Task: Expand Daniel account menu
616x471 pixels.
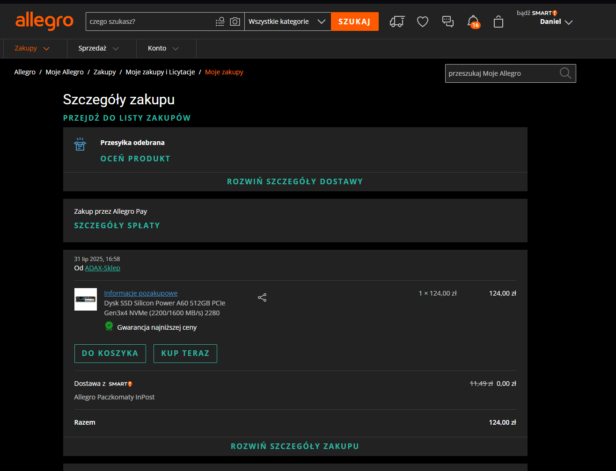Action: tap(556, 22)
